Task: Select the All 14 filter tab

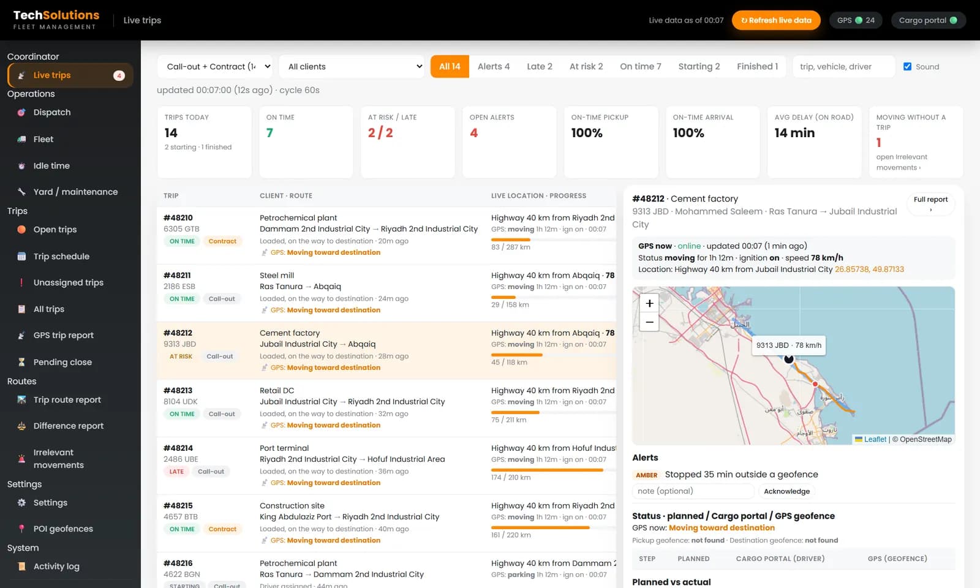Action: (450, 67)
